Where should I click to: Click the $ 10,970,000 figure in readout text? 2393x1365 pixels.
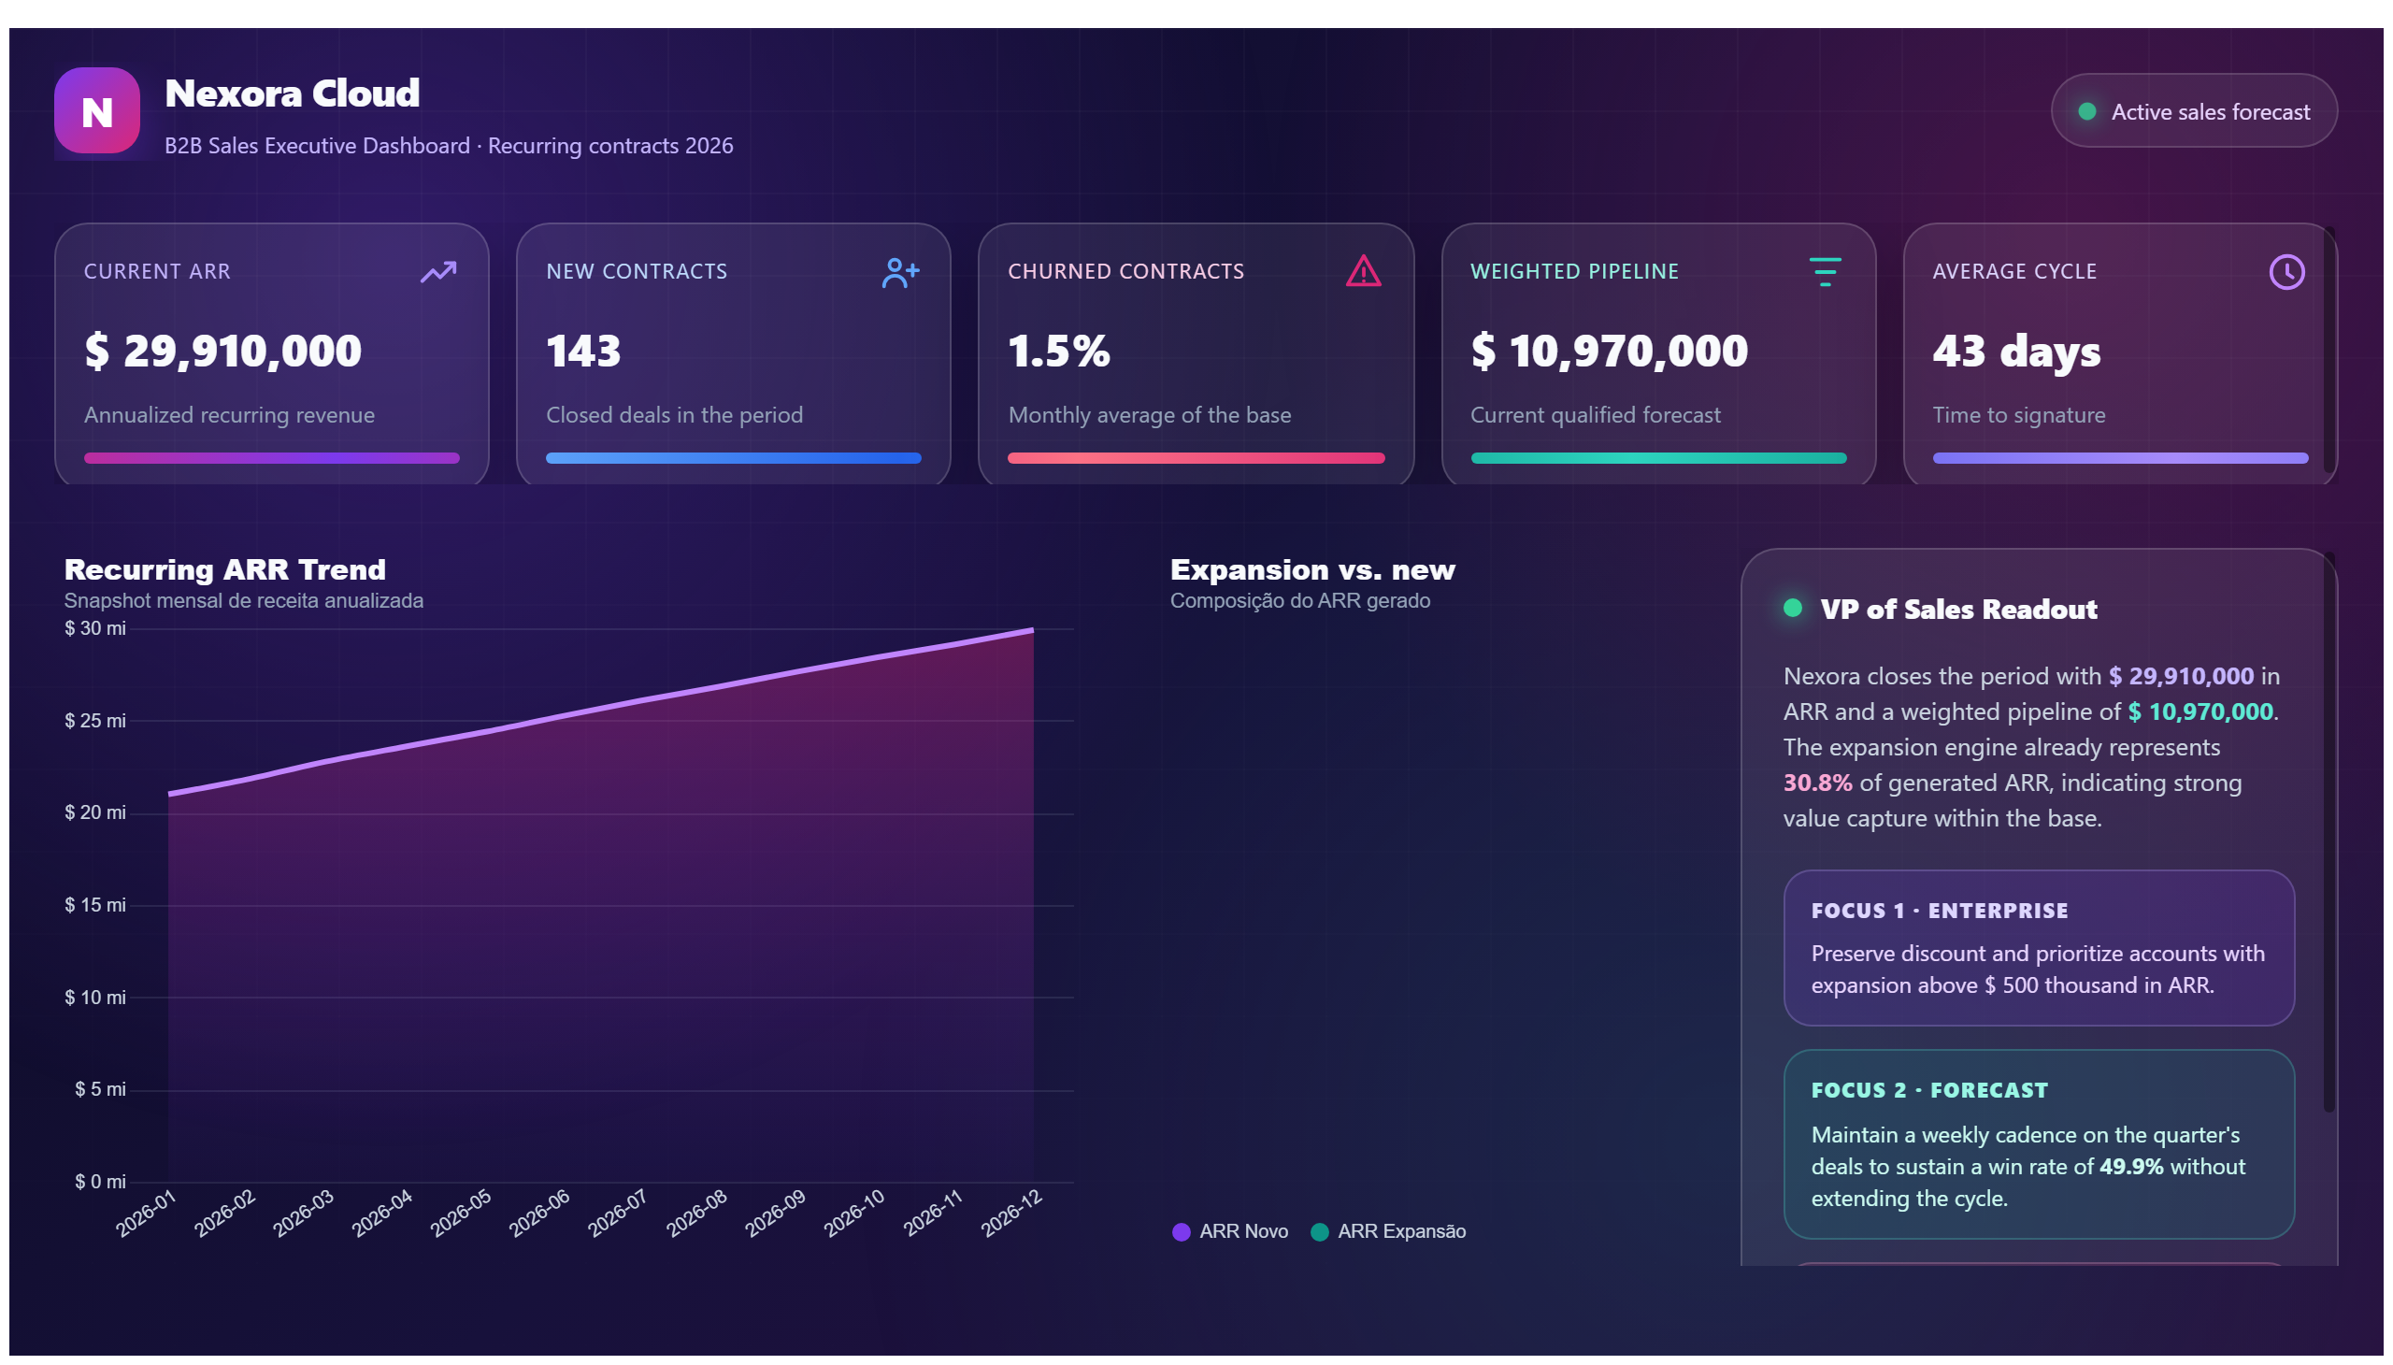click(x=2200, y=711)
